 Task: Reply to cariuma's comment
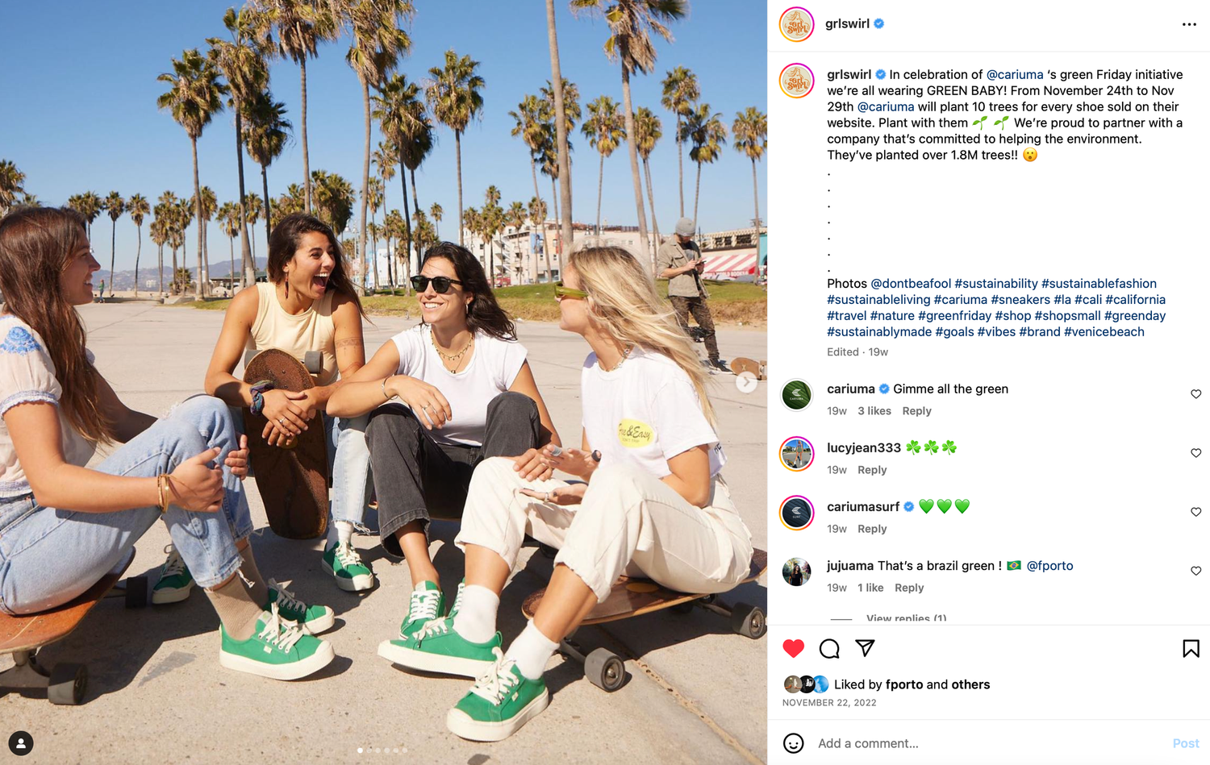tap(916, 411)
